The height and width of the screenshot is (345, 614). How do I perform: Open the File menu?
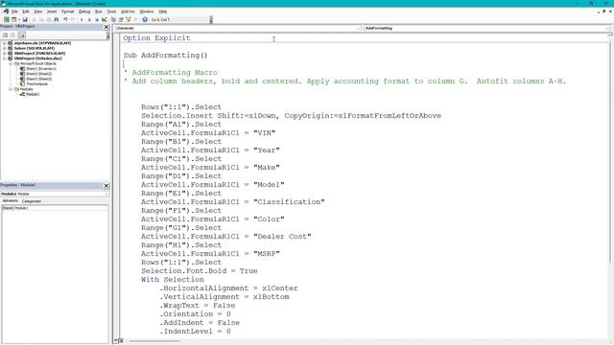14,11
